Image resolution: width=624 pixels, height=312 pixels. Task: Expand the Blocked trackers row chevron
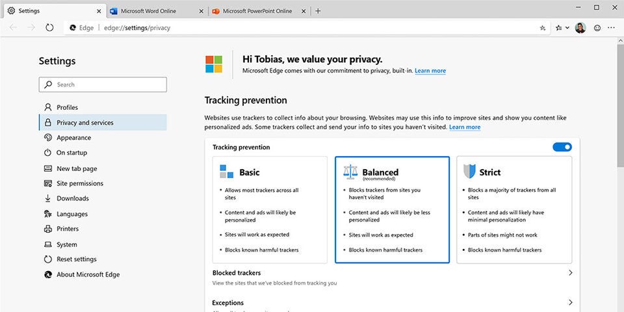click(x=570, y=272)
